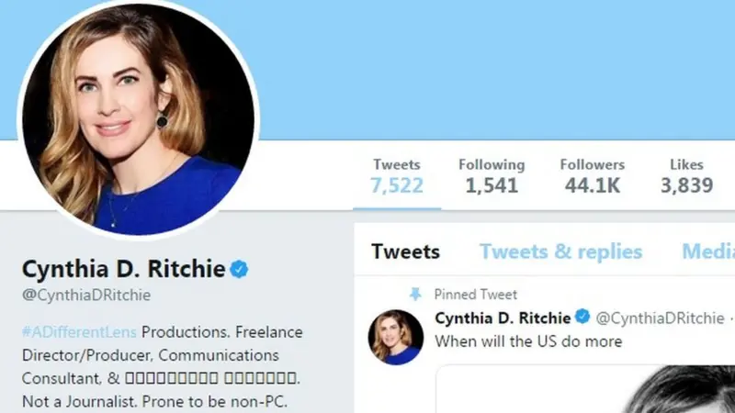Click the pushpin icon above Pinned Tweet

[415, 294]
